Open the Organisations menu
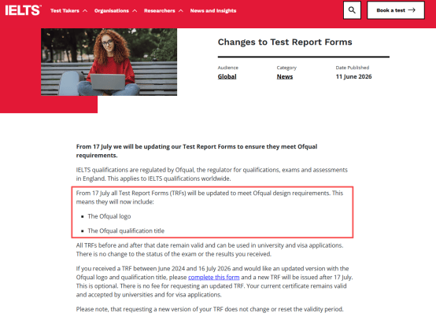Image resolution: width=436 pixels, height=324 pixels. point(112,11)
